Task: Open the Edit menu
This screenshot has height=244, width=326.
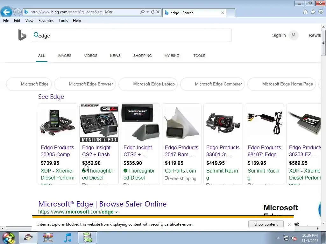Action: point(17,21)
